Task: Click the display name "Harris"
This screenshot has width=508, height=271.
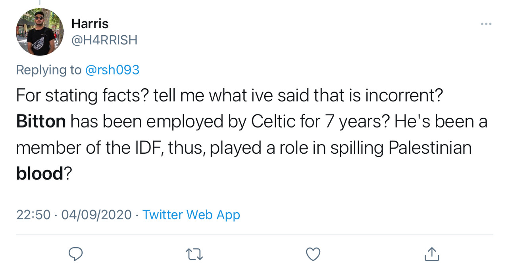Action: (90, 24)
